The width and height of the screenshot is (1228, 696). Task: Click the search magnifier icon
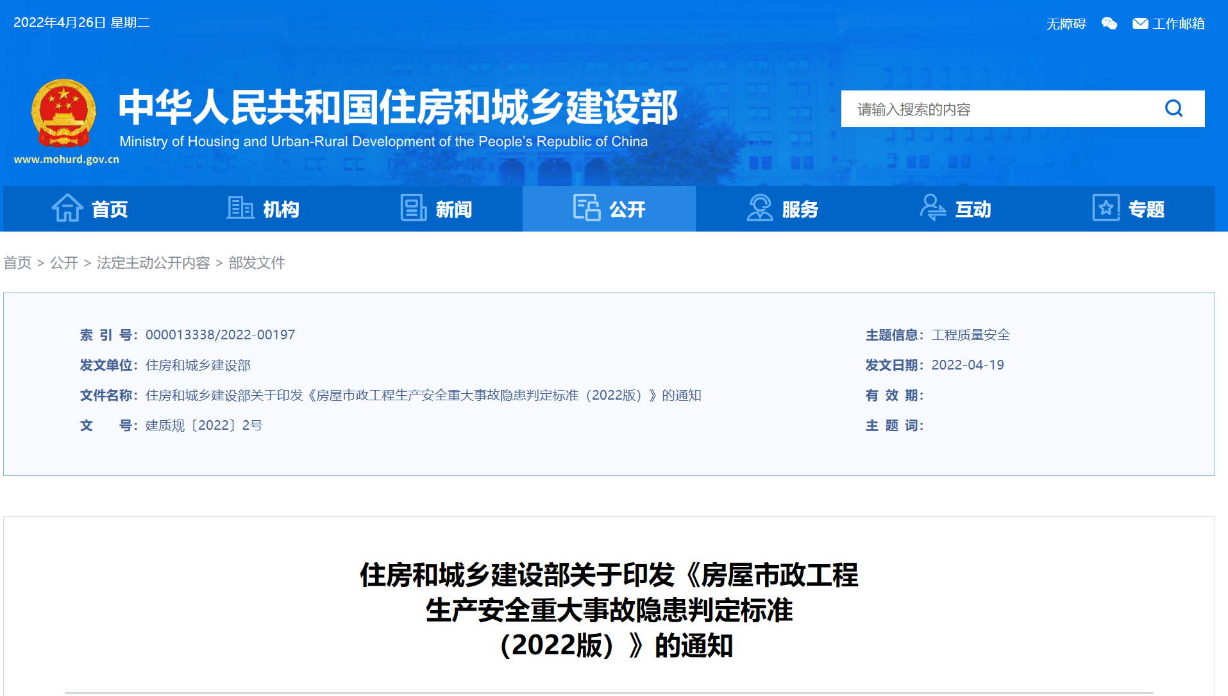[x=1173, y=108]
